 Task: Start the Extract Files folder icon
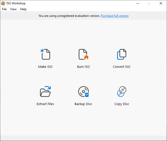[x=45, y=92]
